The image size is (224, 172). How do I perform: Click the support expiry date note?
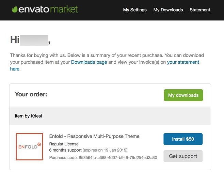pos(105,150)
